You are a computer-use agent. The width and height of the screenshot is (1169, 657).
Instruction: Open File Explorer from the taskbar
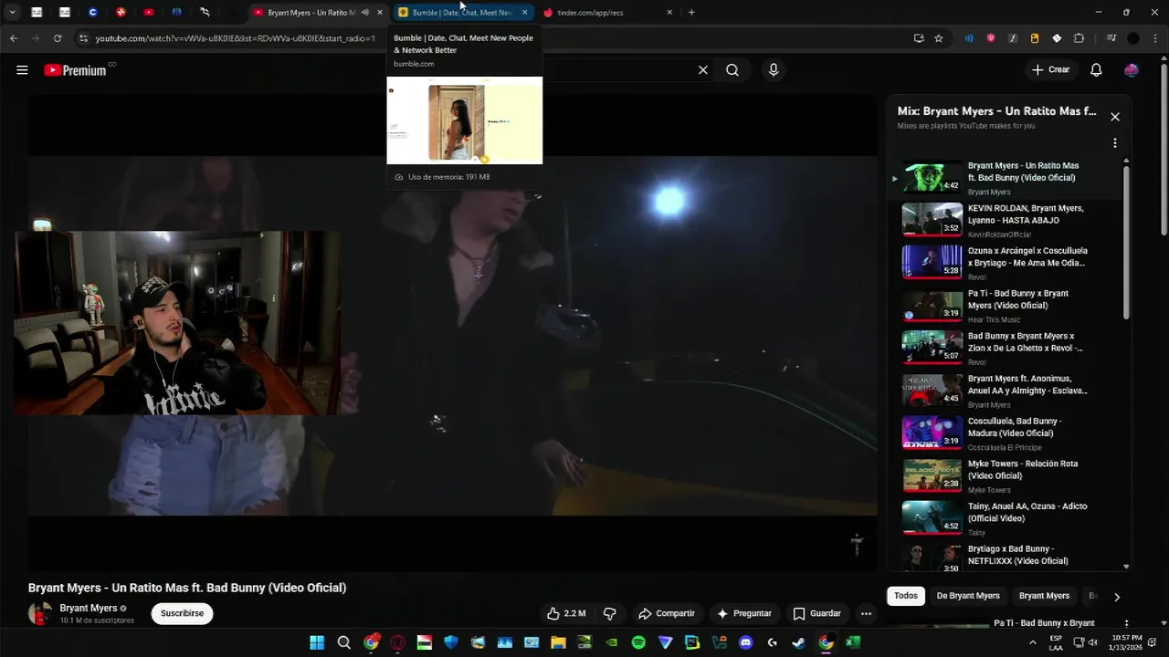558,642
